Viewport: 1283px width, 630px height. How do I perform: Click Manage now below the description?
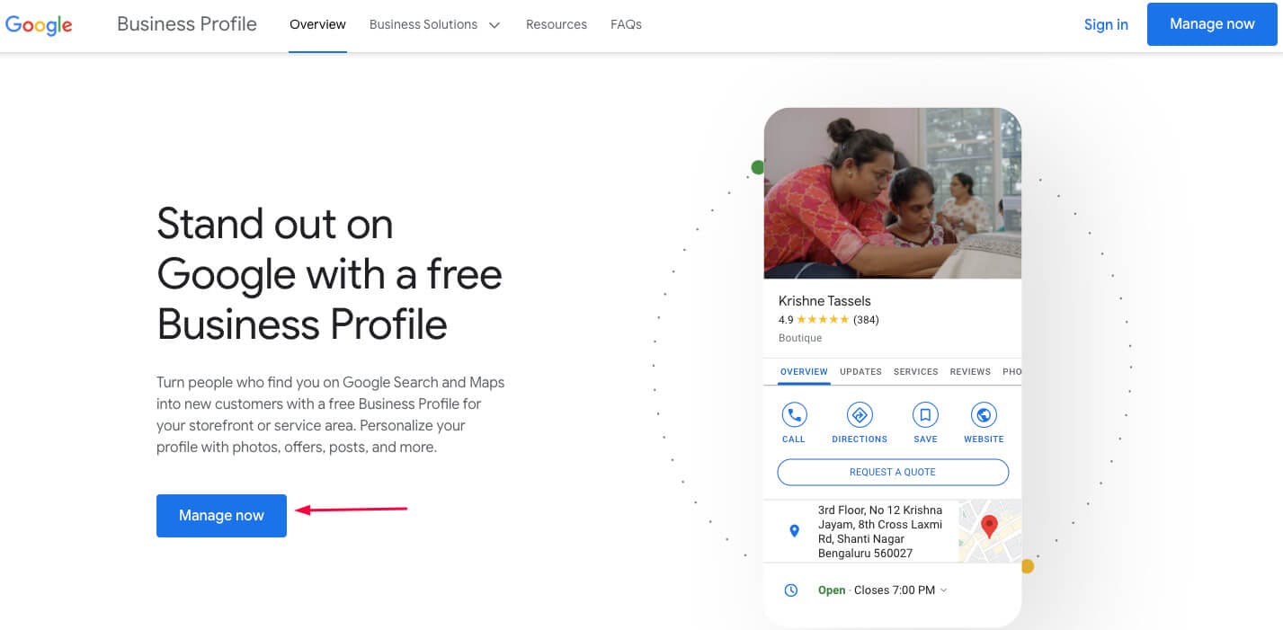(x=221, y=516)
